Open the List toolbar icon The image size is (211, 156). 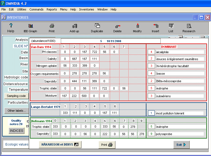(171, 26)
